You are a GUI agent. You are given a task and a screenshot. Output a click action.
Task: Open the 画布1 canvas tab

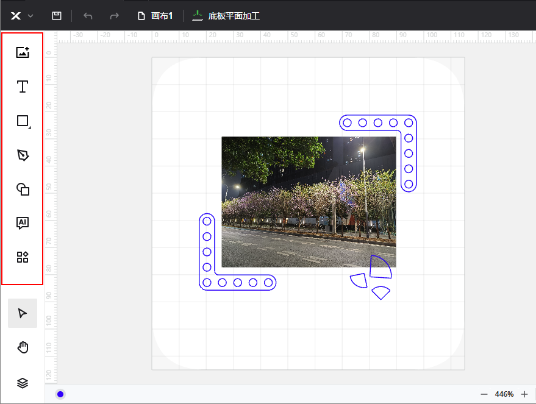tap(155, 16)
